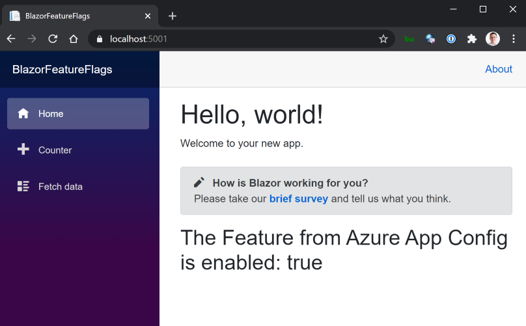Screen dimensions: 526x326
Task: Click the browser back arrow
Action: click(11, 39)
